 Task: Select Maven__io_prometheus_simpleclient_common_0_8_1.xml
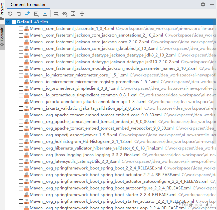pos(83,95)
